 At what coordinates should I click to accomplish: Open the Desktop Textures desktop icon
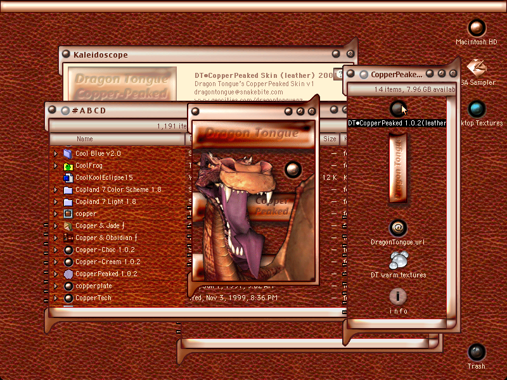click(x=477, y=109)
